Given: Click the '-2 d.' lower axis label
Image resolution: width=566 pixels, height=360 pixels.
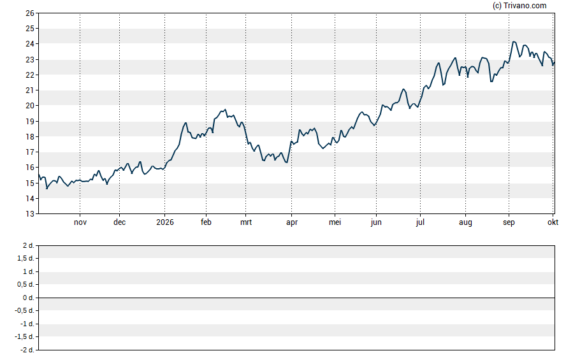Looking at the screenshot, I should 27,350.
